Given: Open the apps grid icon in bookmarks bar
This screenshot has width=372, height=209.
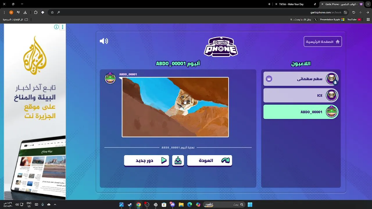Looking at the screenshot, I should [368, 19].
